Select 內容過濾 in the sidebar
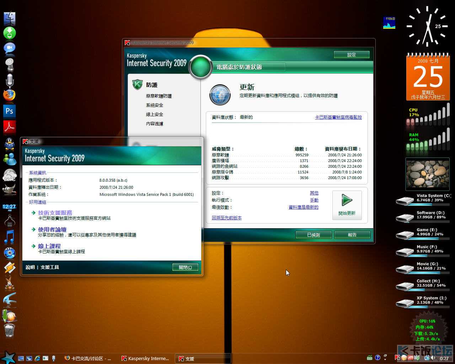Screen dimensions: 455x364 [155, 124]
